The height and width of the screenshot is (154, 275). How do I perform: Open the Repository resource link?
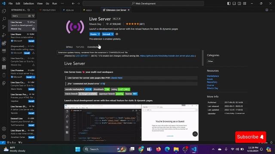pos(212,82)
